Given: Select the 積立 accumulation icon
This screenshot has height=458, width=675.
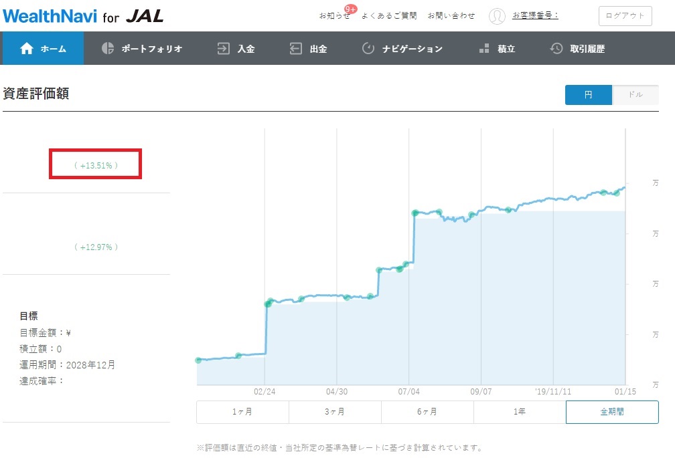Looking at the screenshot, I should click(483, 48).
